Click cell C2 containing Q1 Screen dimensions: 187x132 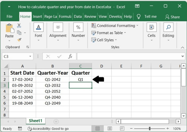(x=80, y=80)
